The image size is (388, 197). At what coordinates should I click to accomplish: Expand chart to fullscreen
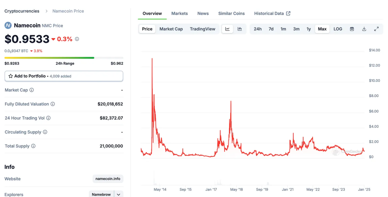pos(376,29)
